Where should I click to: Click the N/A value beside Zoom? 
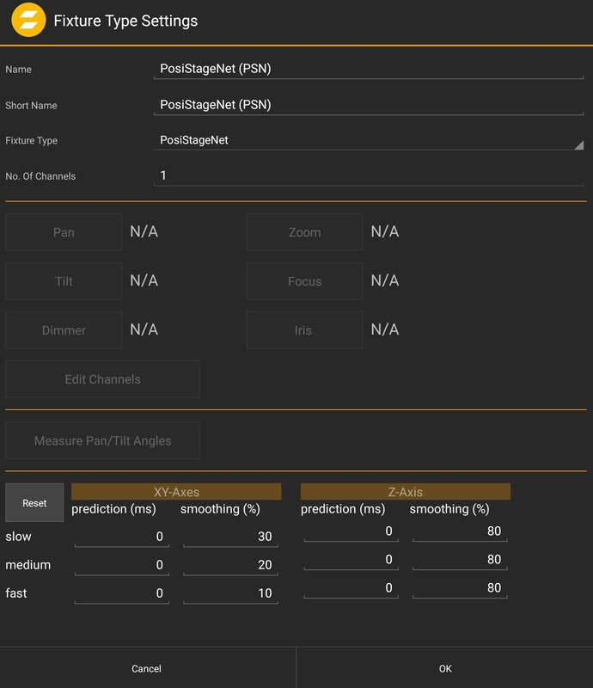point(385,231)
